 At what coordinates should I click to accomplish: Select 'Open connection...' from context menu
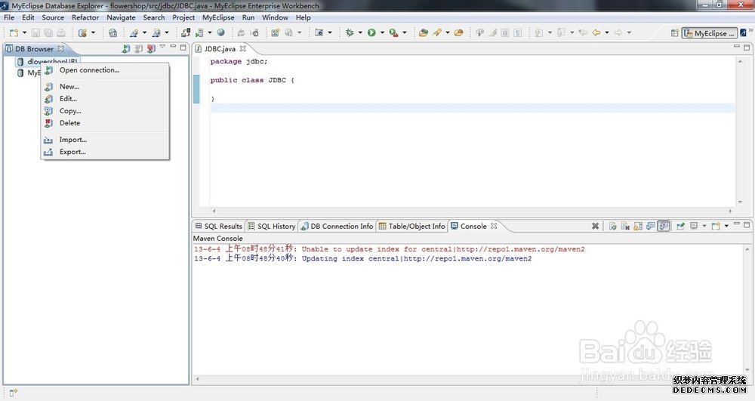[x=89, y=70]
